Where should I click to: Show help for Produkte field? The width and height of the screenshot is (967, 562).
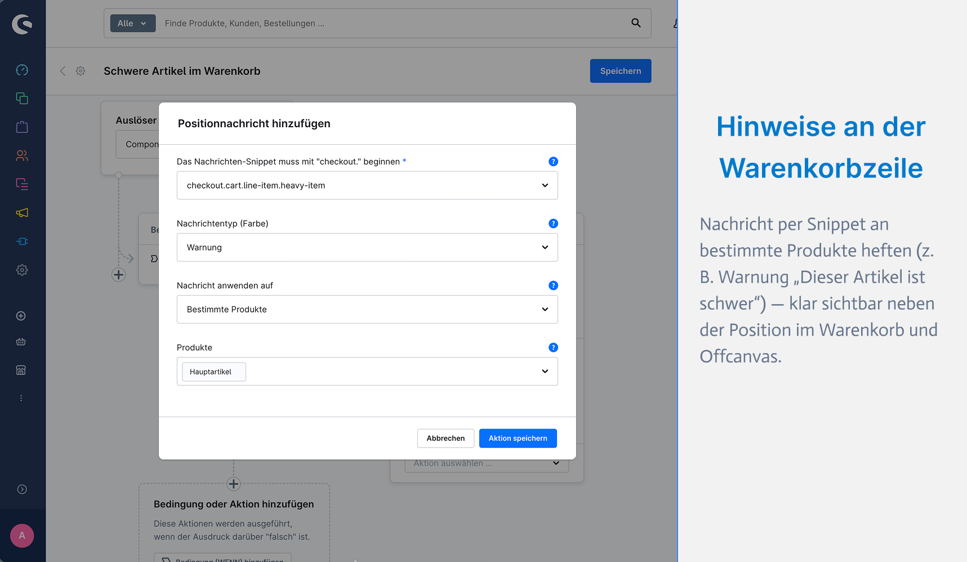point(553,347)
